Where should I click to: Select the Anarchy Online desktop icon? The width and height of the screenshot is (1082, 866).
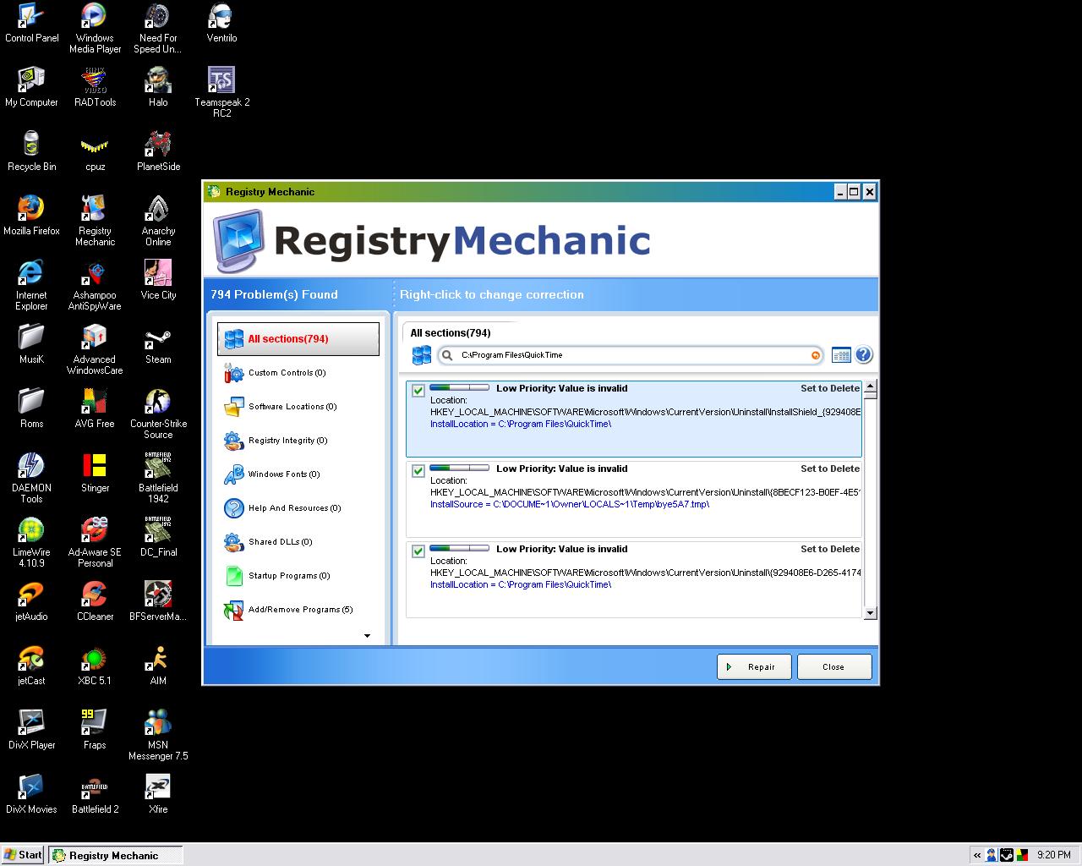click(158, 221)
